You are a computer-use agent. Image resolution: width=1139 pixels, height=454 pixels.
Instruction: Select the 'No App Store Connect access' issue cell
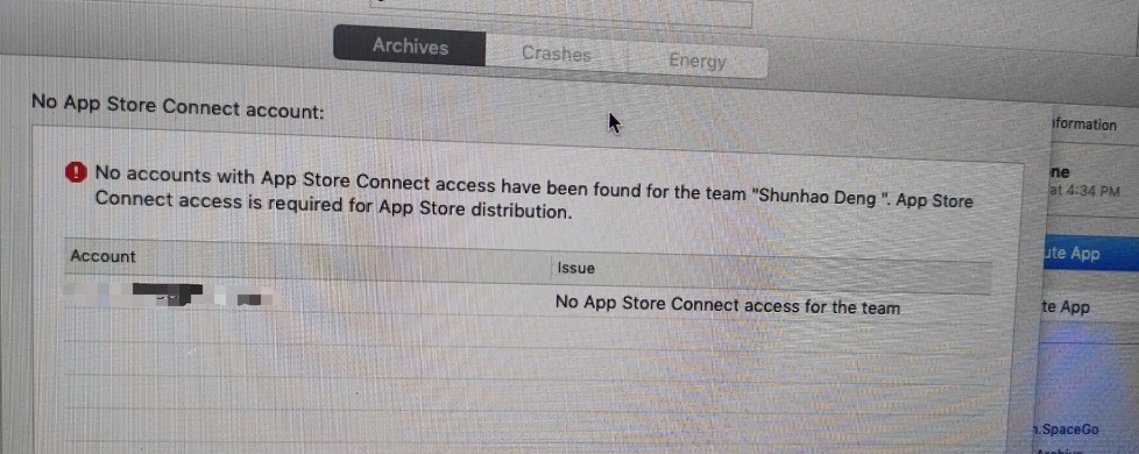pyautogui.click(x=727, y=304)
